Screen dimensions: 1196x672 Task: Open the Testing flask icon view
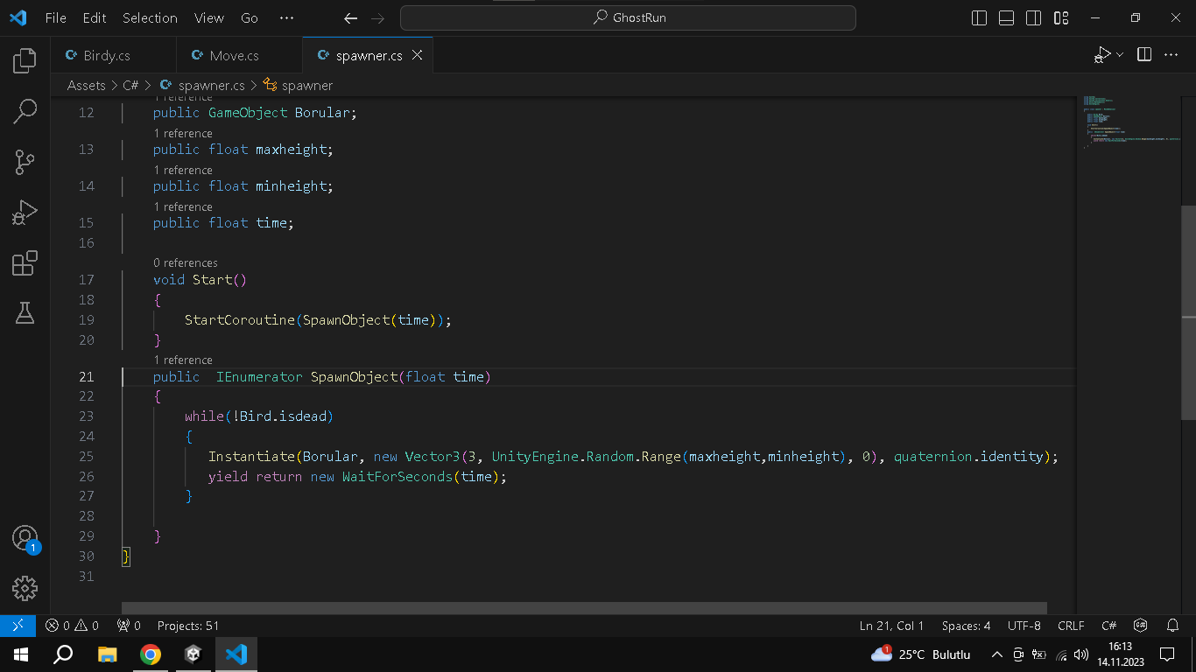click(25, 313)
